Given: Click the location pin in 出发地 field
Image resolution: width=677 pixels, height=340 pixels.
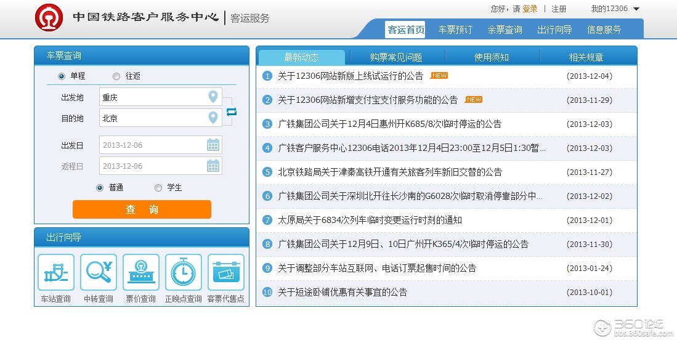Looking at the screenshot, I should (213, 97).
